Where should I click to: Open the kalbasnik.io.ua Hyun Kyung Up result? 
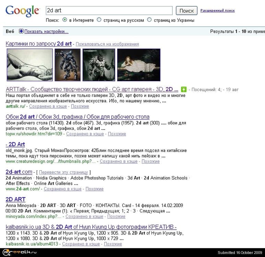tap(91, 227)
